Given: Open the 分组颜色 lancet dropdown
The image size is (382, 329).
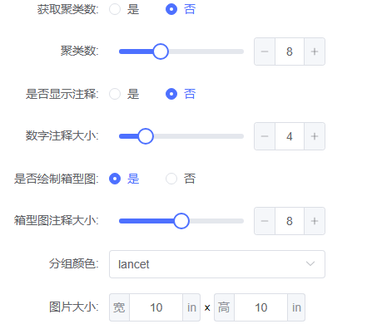Looking at the screenshot, I should (217, 264).
